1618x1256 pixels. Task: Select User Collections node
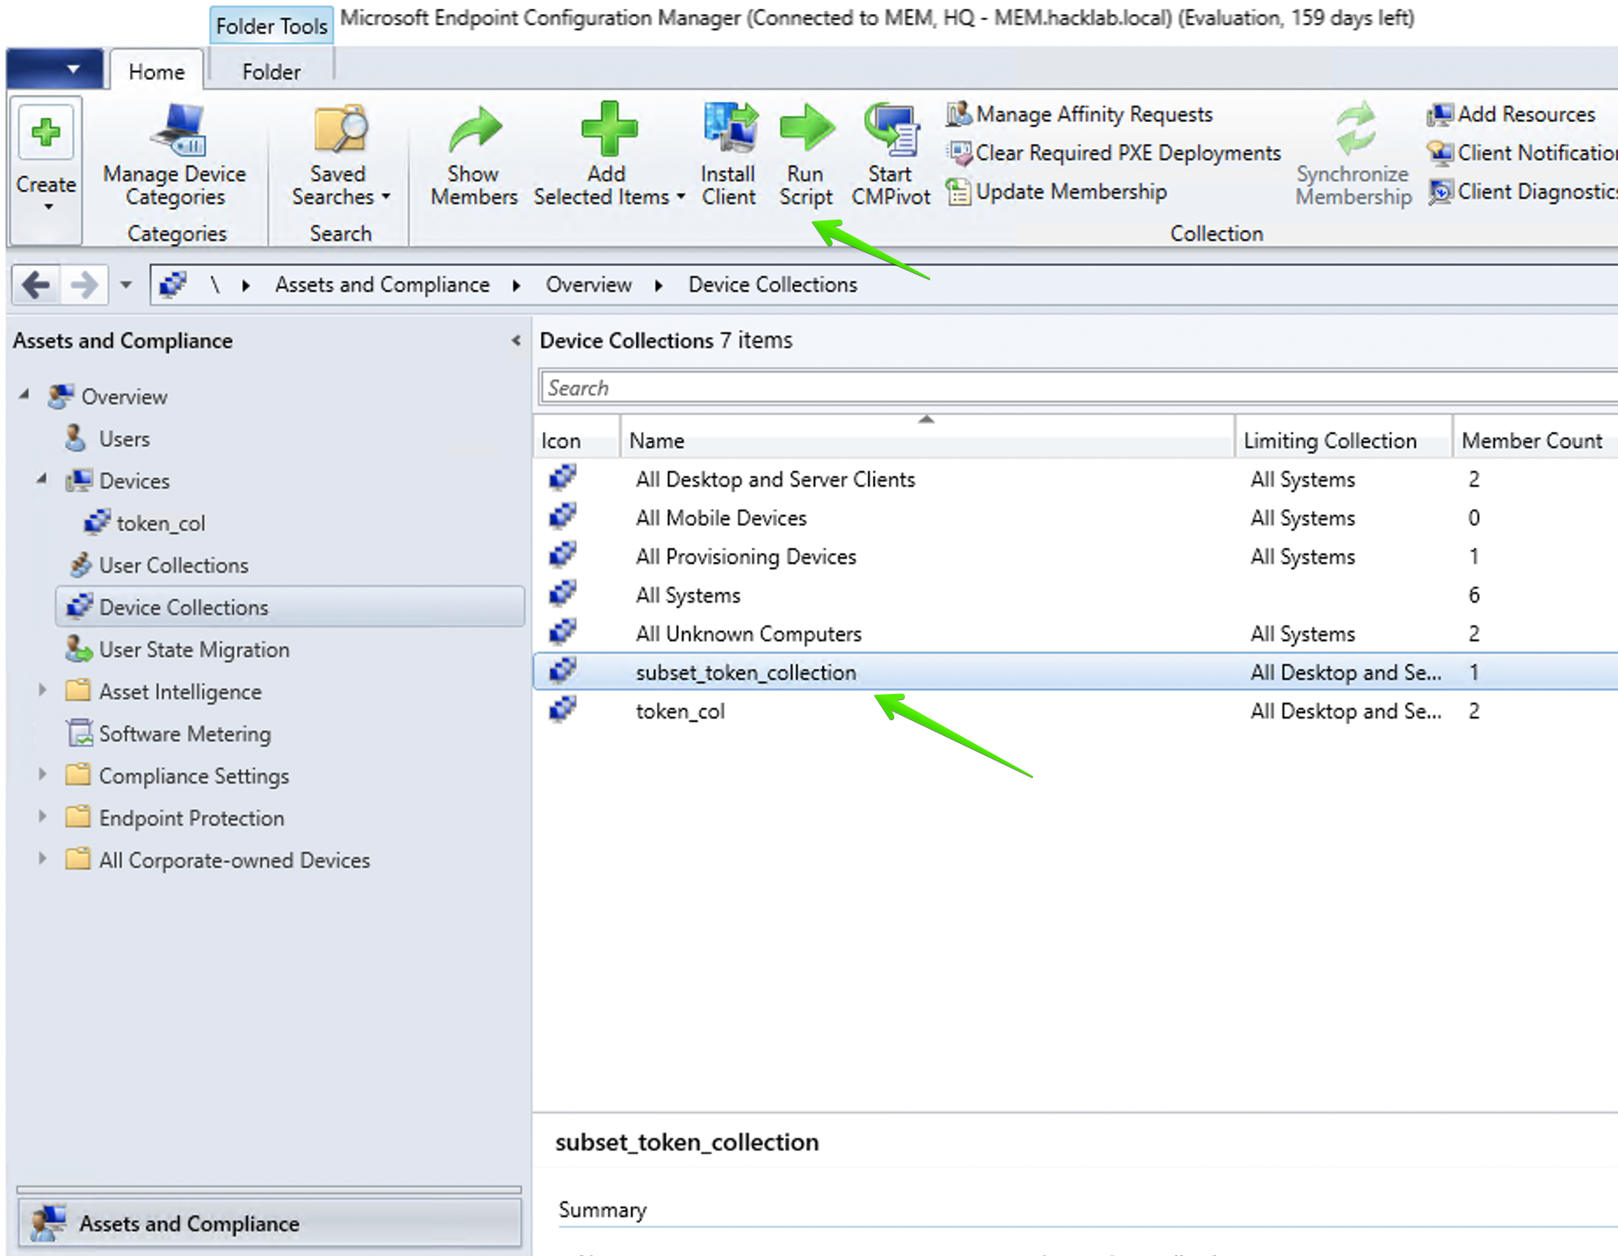pos(174,565)
